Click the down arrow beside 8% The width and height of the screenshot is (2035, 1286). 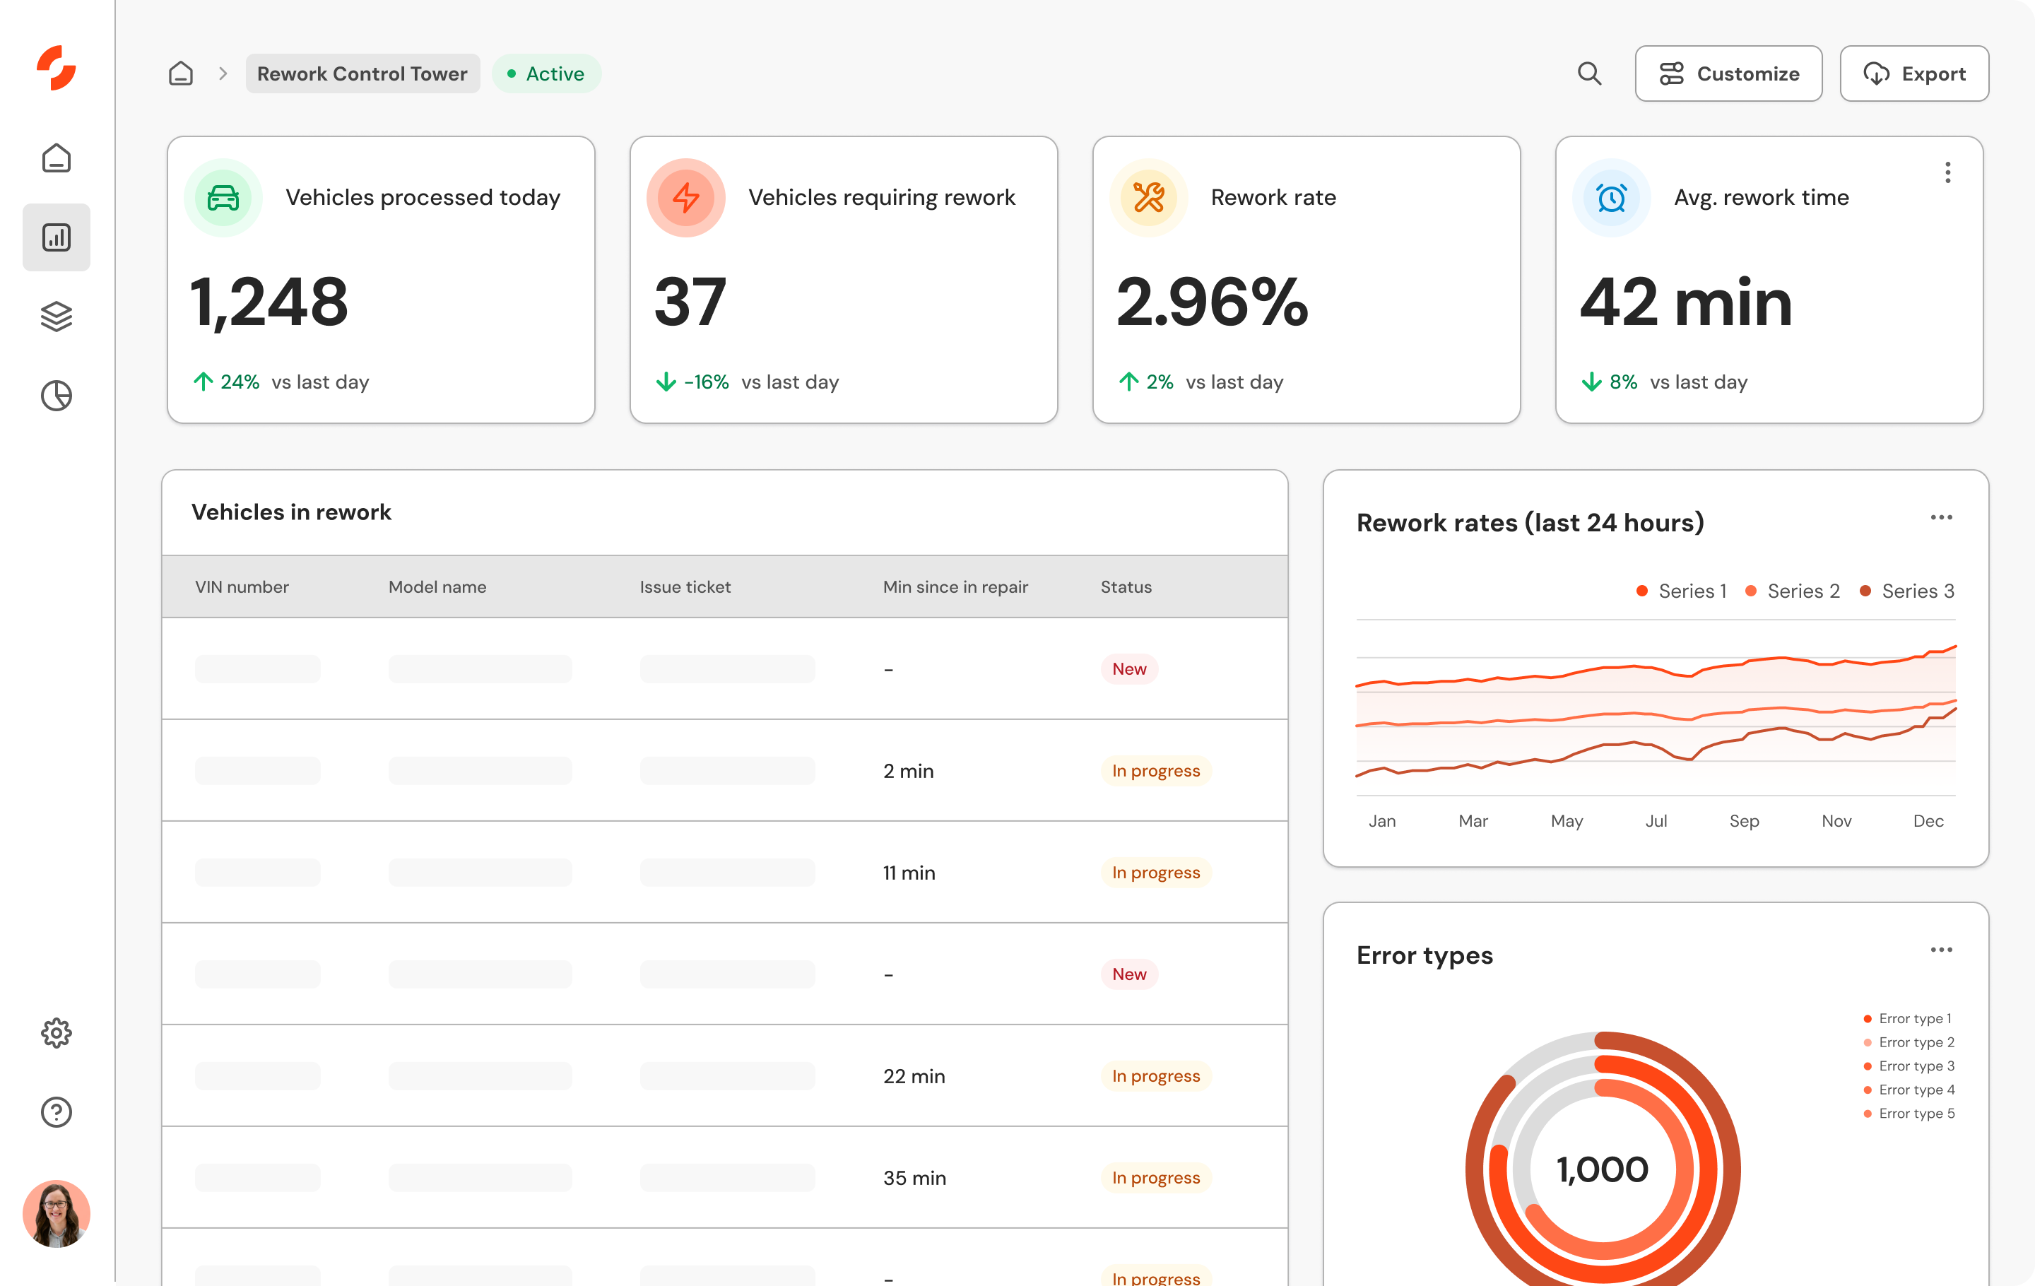point(1591,382)
